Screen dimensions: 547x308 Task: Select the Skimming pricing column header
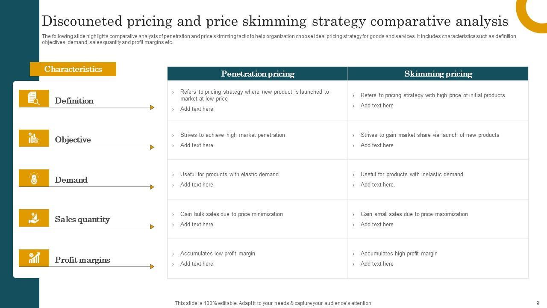[438, 74]
